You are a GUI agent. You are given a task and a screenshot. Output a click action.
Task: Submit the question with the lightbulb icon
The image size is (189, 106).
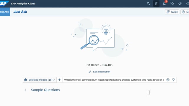pyautogui.click(x=173, y=80)
